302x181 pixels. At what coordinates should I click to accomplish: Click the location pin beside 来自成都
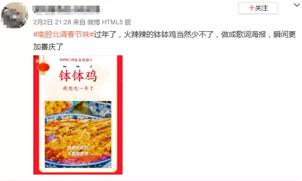click(x=91, y=60)
